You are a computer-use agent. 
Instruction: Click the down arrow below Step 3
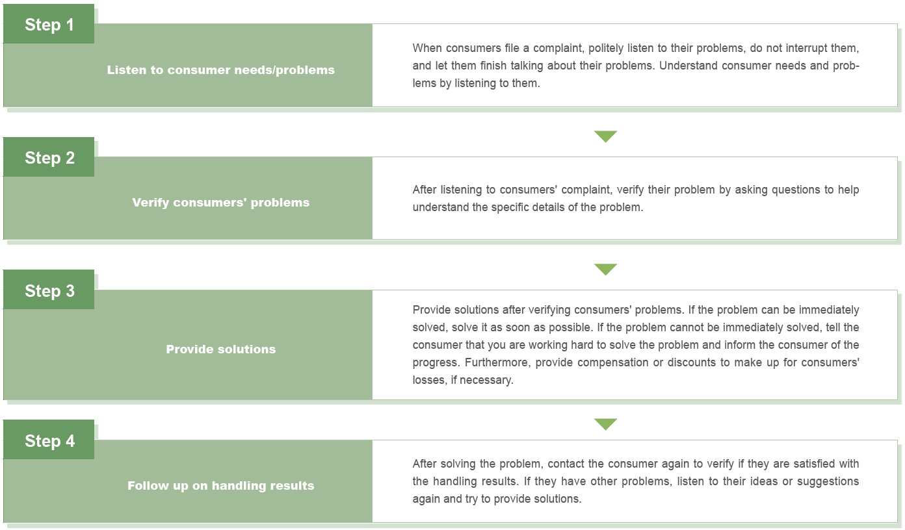coord(605,424)
